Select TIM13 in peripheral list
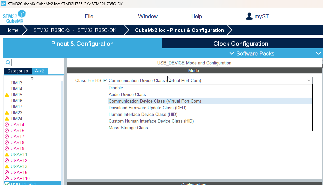323x185 pixels. pos(16,83)
